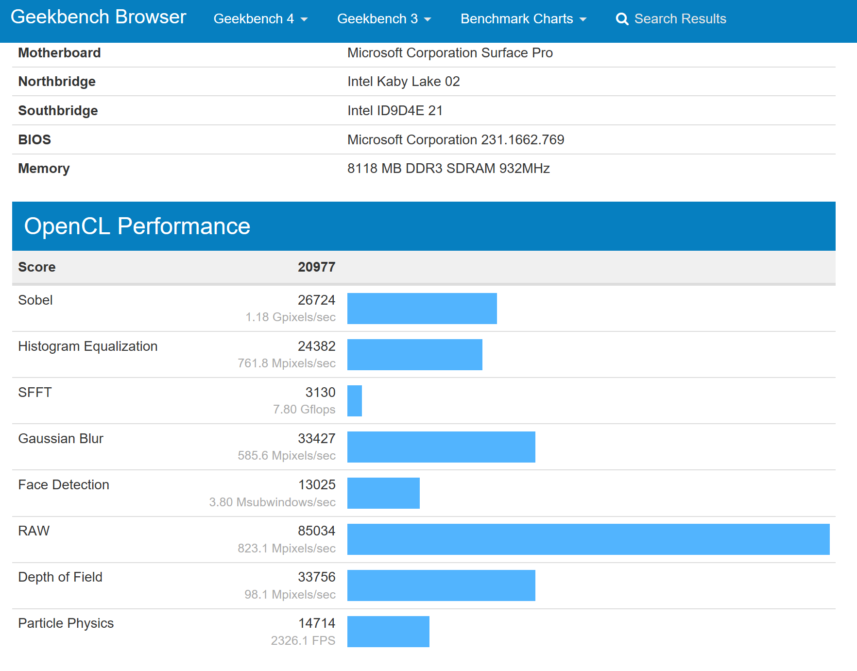Click the magnifying glass search icon
Viewport: 857px width, 671px height.
pos(622,19)
